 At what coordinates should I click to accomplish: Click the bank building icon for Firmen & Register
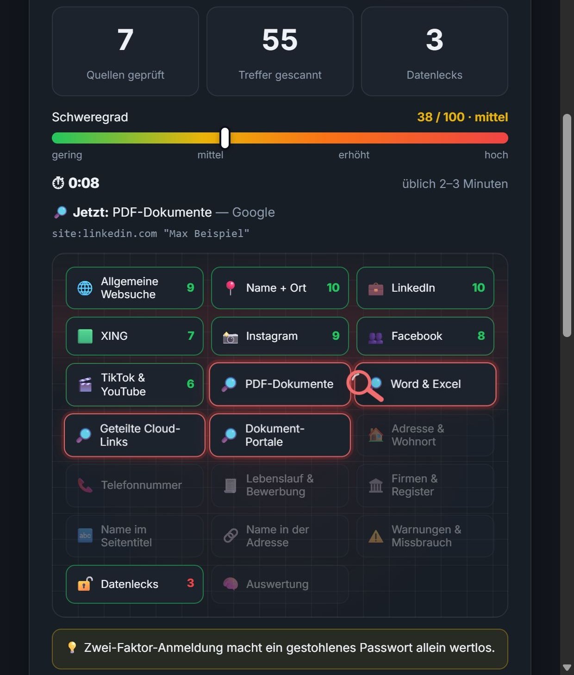[375, 485]
